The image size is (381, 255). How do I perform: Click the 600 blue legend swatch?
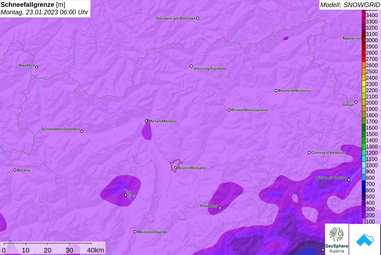[364, 190]
